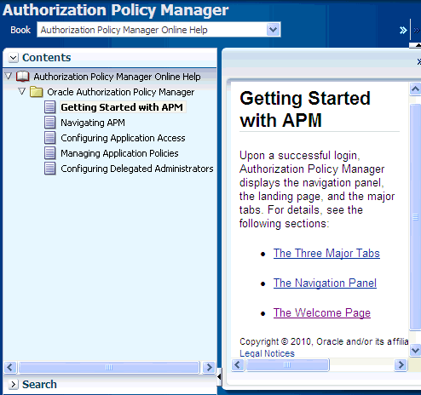Image resolution: width=421 pixels, height=395 pixels.
Task: Open Managing Application Policies topic
Action: pos(119,153)
